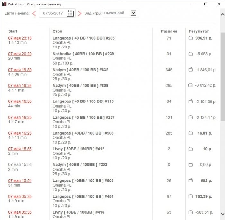Viewport: 225px width, 220px height.
Task: Click the PokerDom app icon in title bar
Action: [x=4, y=4]
